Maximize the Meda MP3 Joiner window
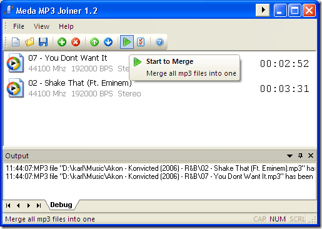This screenshot has width=322, height=229. click(294, 10)
